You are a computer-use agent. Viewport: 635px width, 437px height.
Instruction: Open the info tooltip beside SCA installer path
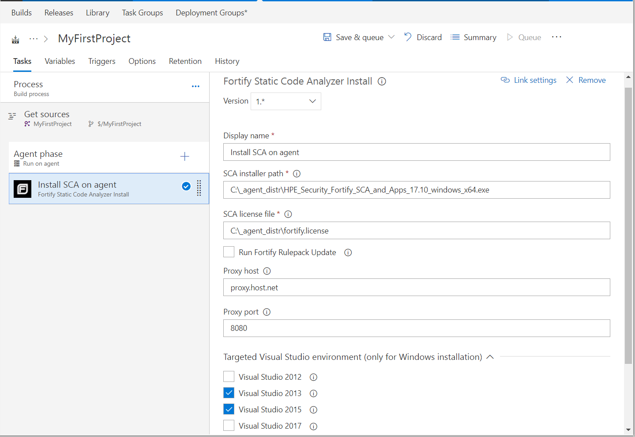(x=297, y=173)
